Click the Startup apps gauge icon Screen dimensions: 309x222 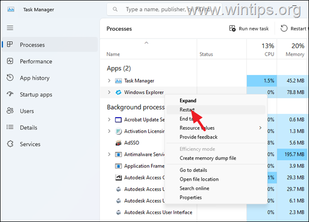coord(10,94)
